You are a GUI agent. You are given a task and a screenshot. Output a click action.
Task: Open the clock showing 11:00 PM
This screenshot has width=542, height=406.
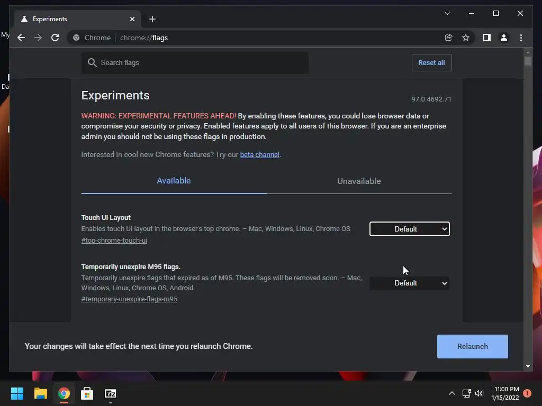[505, 393]
